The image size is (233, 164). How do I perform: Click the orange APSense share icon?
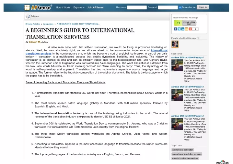186,29
